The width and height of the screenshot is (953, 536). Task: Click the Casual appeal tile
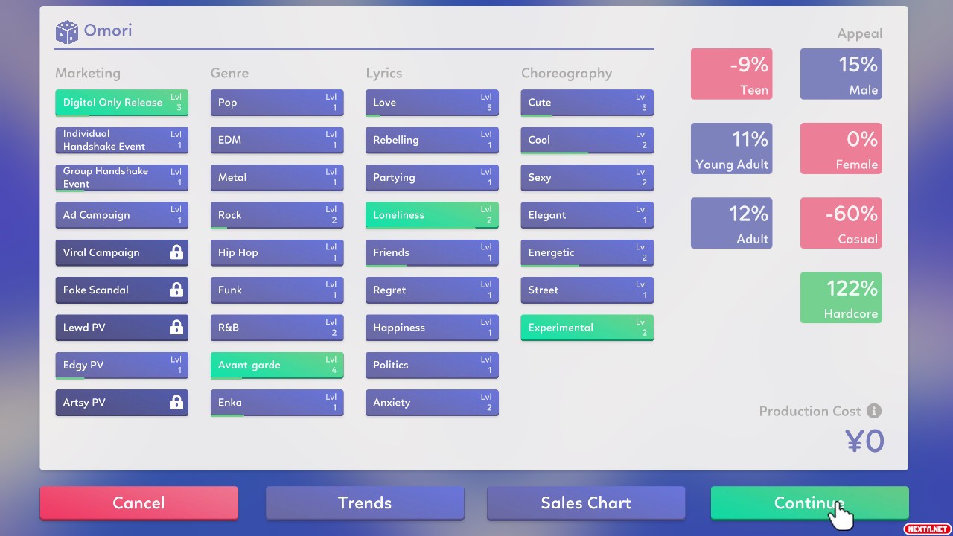coord(841,223)
